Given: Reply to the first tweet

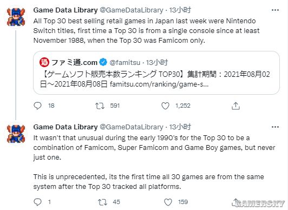Looking at the screenshot, I should [x=38, y=106].
